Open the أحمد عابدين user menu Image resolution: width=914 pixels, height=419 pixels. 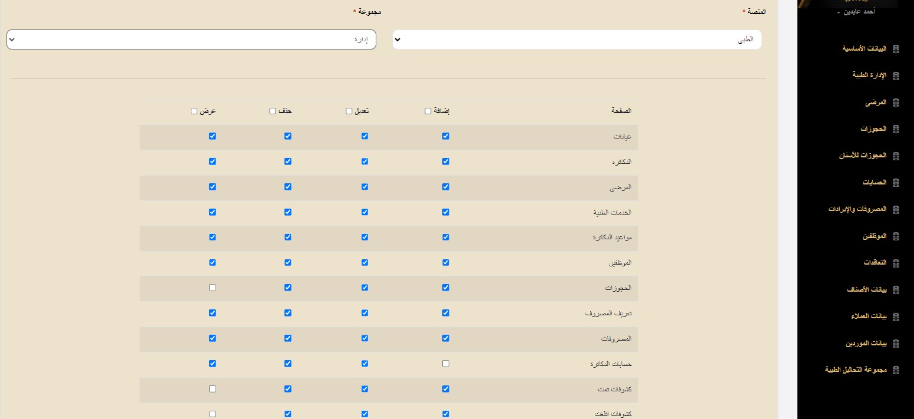point(856,12)
